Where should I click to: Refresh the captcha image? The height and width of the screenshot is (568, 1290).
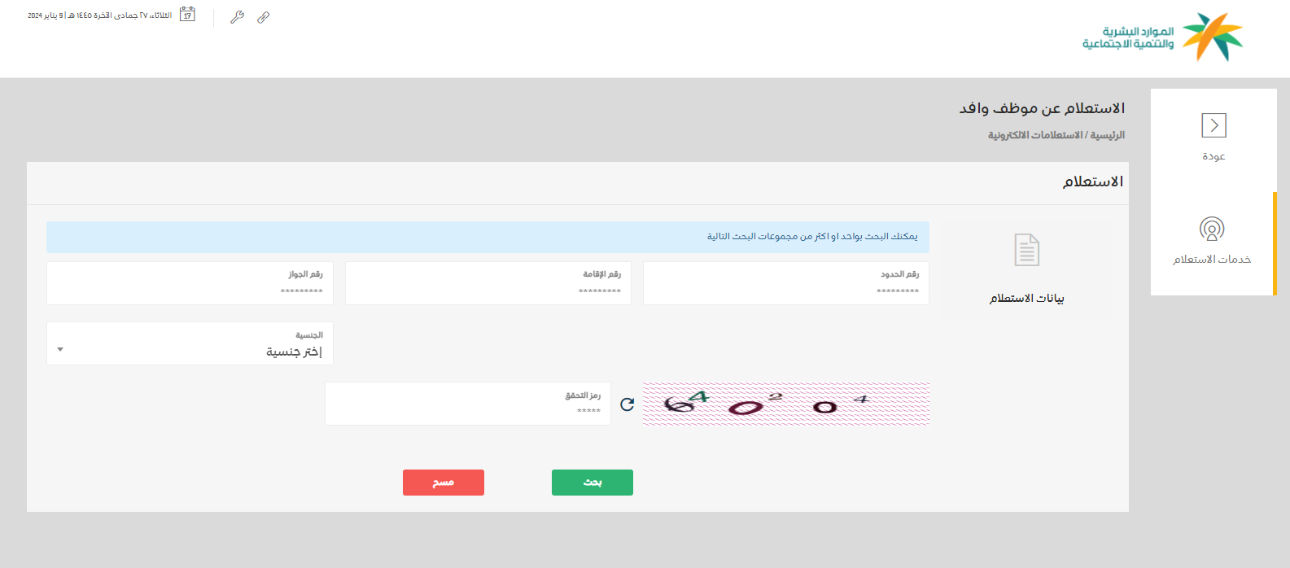[627, 404]
